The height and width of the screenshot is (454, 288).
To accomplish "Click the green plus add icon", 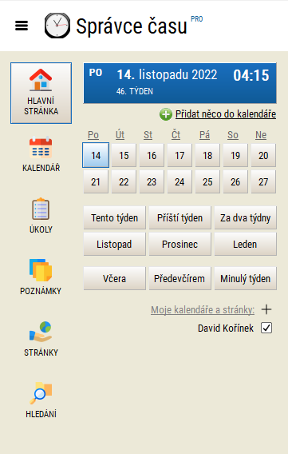I will click(165, 114).
